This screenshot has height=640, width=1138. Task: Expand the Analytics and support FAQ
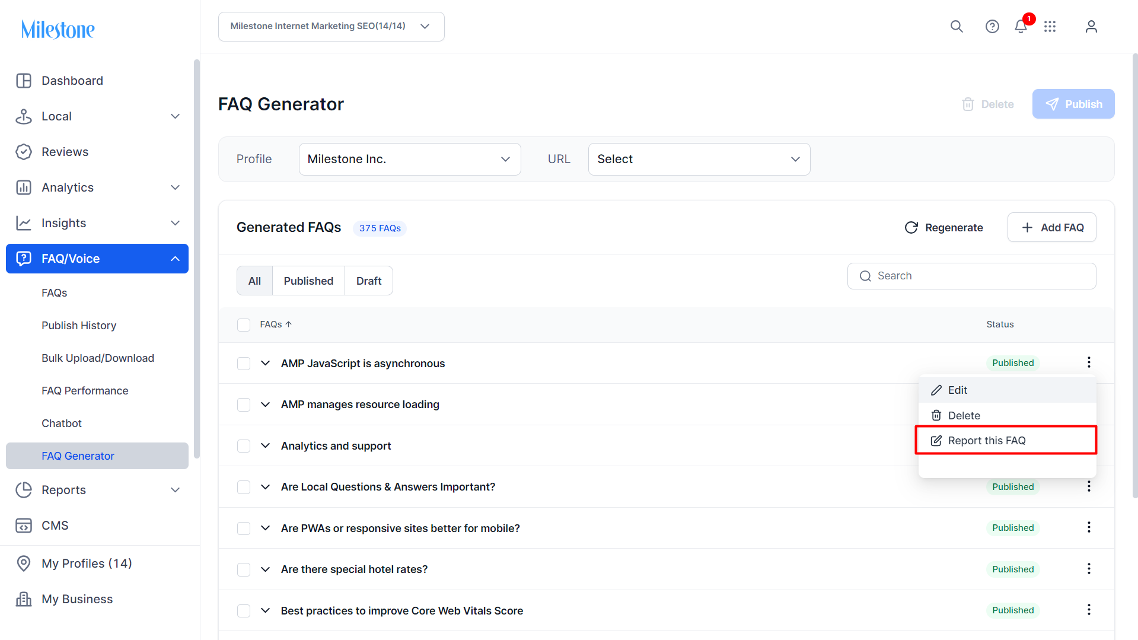[x=266, y=445]
